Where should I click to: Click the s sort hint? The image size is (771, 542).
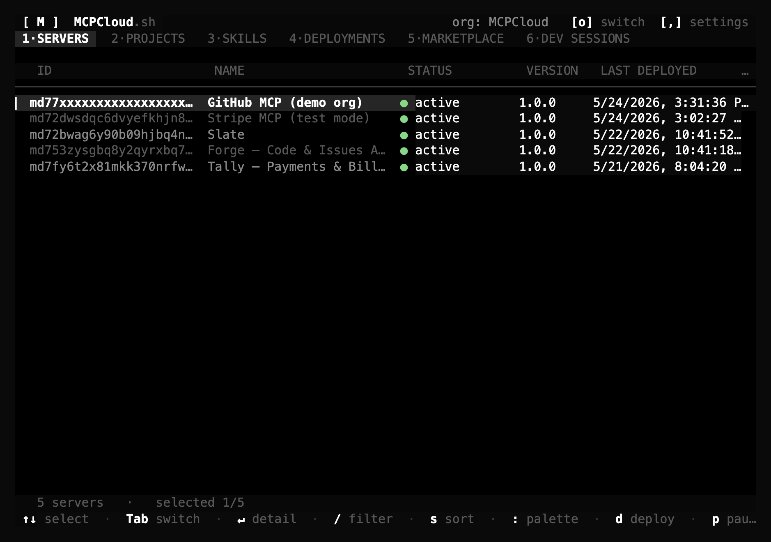pos(452,519)
